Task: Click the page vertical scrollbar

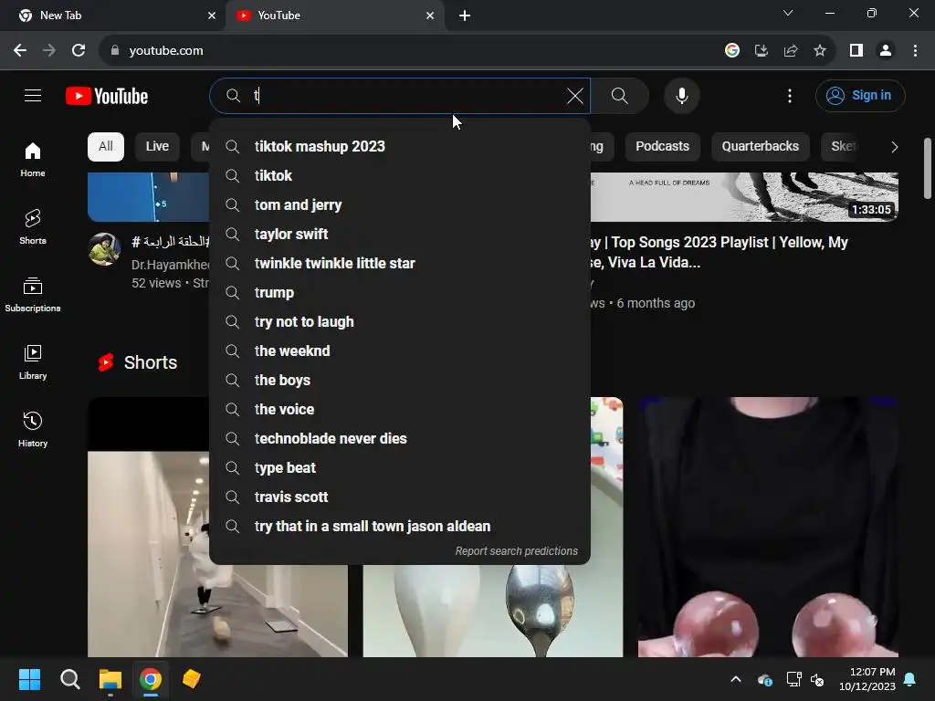Action: click(x=928, y=169)
